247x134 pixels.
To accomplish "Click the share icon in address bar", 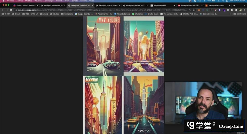I will (190, 10).
